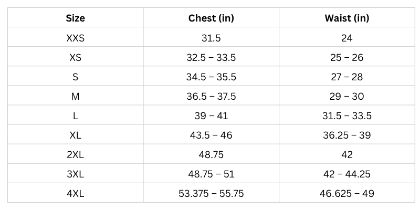Click the Waist (in) column header
Screen dimensions: 420x210
[x=346, y=18]
